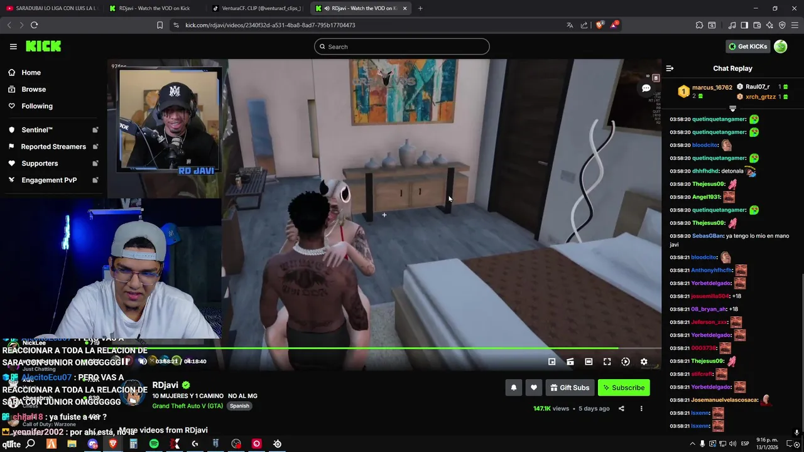Click marcus_16762 top gifter
804x452 pixels.
pos(712,88)
